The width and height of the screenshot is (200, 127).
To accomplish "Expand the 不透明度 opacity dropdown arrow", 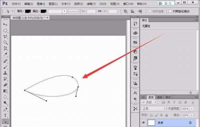I will (x=192, y=109).
